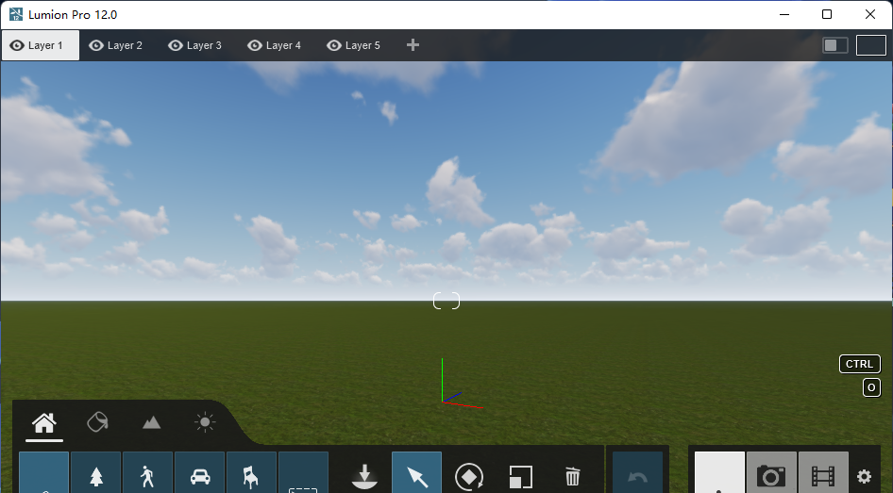This screenshot has height=493, width=893.
Task: Add a new layer with plus button
Action: [x=413, y=45]
